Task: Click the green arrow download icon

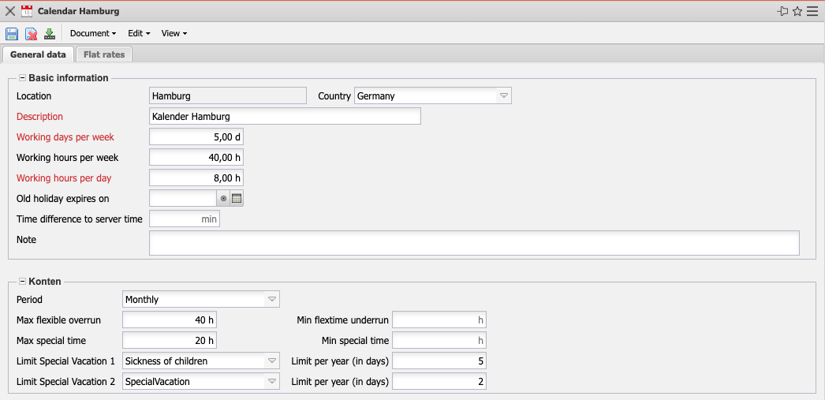Action: (50, 33)
